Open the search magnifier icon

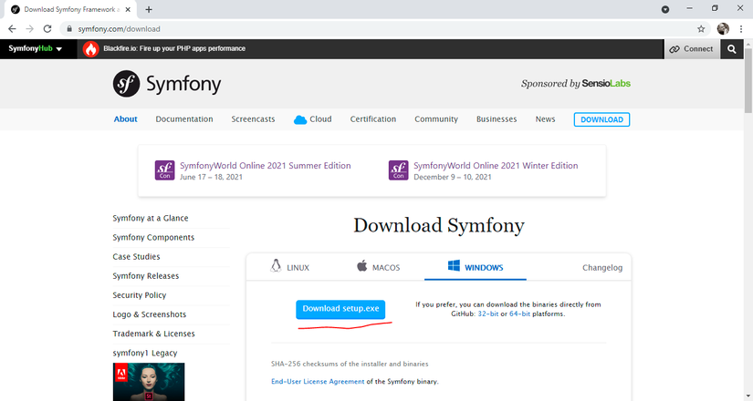731,49
